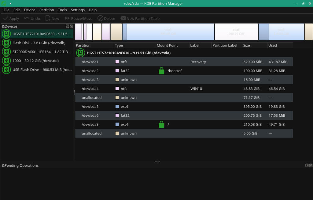Screen dimensions: 313x200
Task: Sort by the Mount Point column header
Action: click(x=172, y=45)
